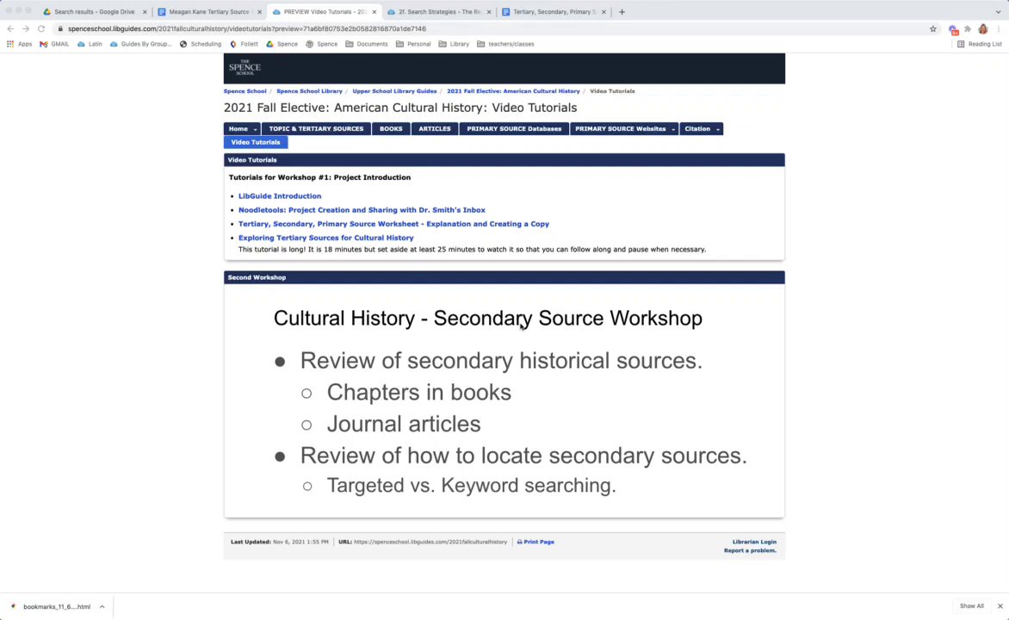Click the browser back arrow
This screenshot has width=1009, height=620.
pos(10,28)
